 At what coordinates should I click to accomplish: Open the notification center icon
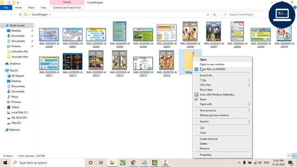(x=291, y=163)
